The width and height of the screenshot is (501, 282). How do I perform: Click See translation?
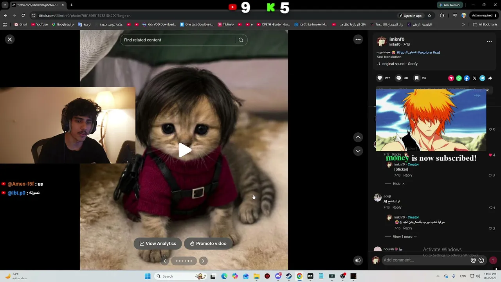pyautogui.click(x=389, y=57)
